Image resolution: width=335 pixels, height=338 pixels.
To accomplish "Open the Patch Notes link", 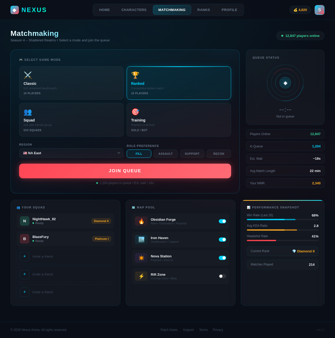I will point(169,330).
